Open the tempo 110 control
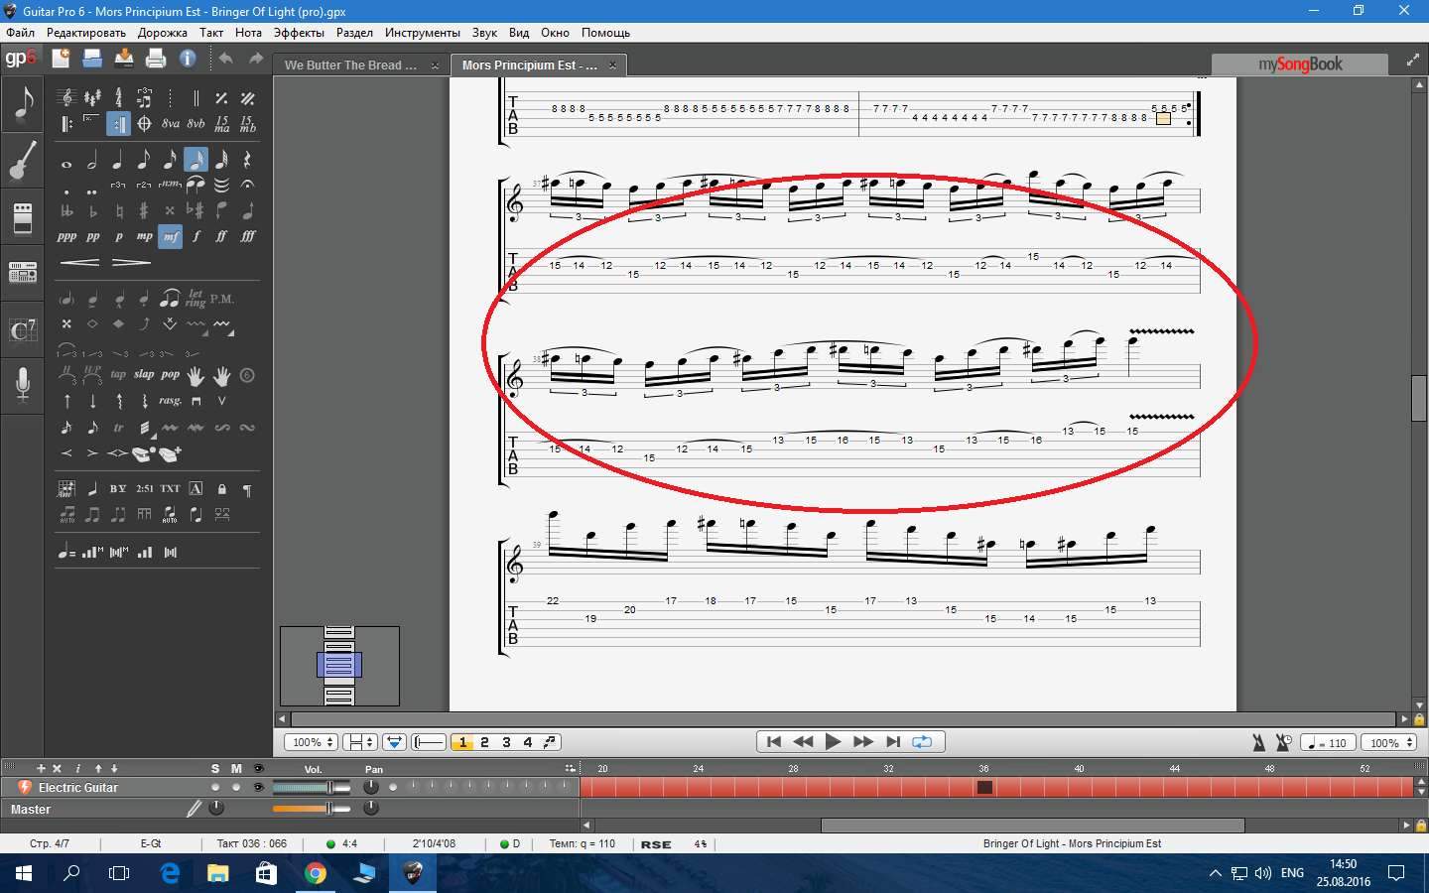Screen dimensions: 1429x893 click(x=1328, y=742)
